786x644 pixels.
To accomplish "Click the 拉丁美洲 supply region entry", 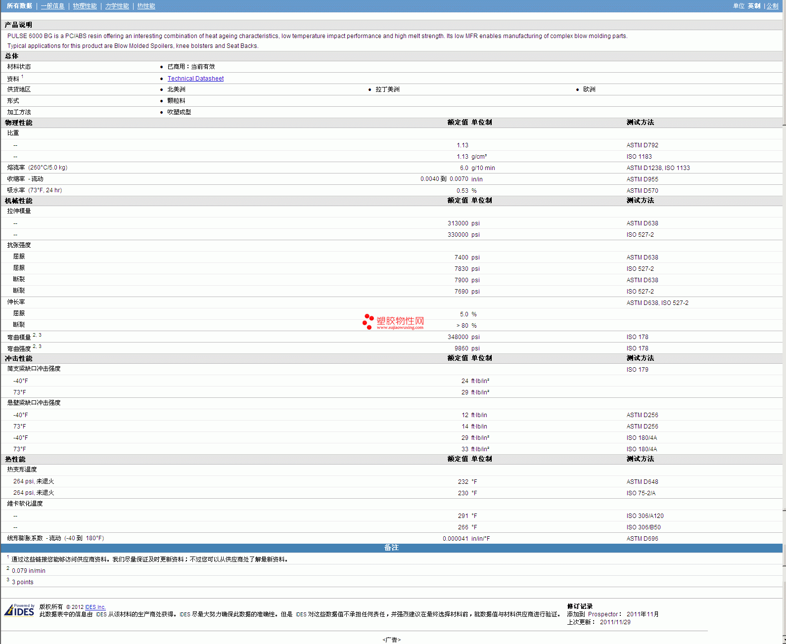I will (x=387, y=89).
